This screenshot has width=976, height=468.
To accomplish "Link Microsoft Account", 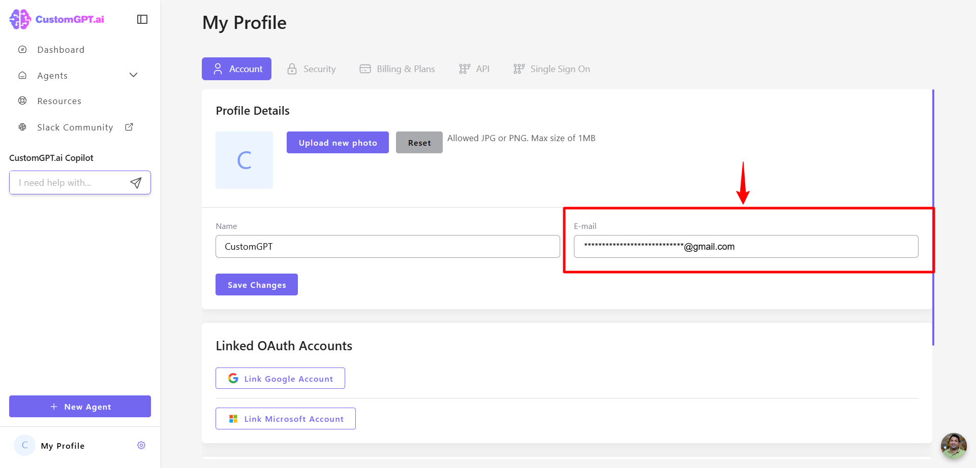I will pyautogui.click(x=286, y=419).
